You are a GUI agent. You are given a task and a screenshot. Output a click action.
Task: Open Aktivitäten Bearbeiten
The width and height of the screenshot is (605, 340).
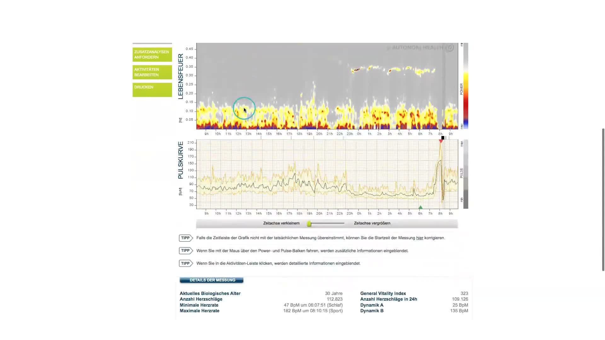click(x=152, y=72)
